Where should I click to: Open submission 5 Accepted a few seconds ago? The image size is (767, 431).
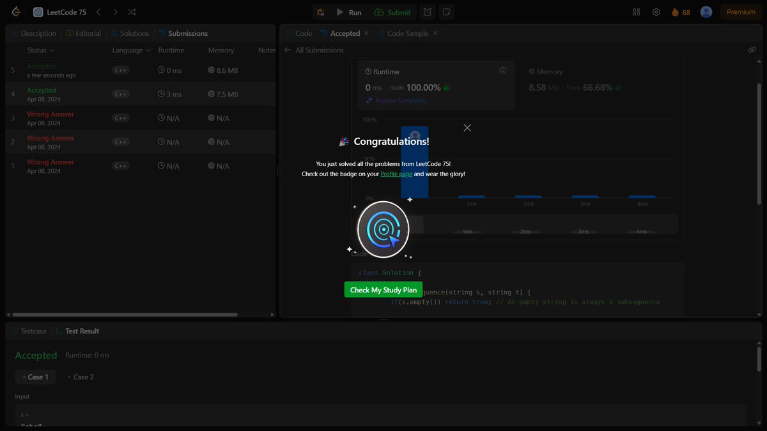pyautogui.click(x=141, y=70)
